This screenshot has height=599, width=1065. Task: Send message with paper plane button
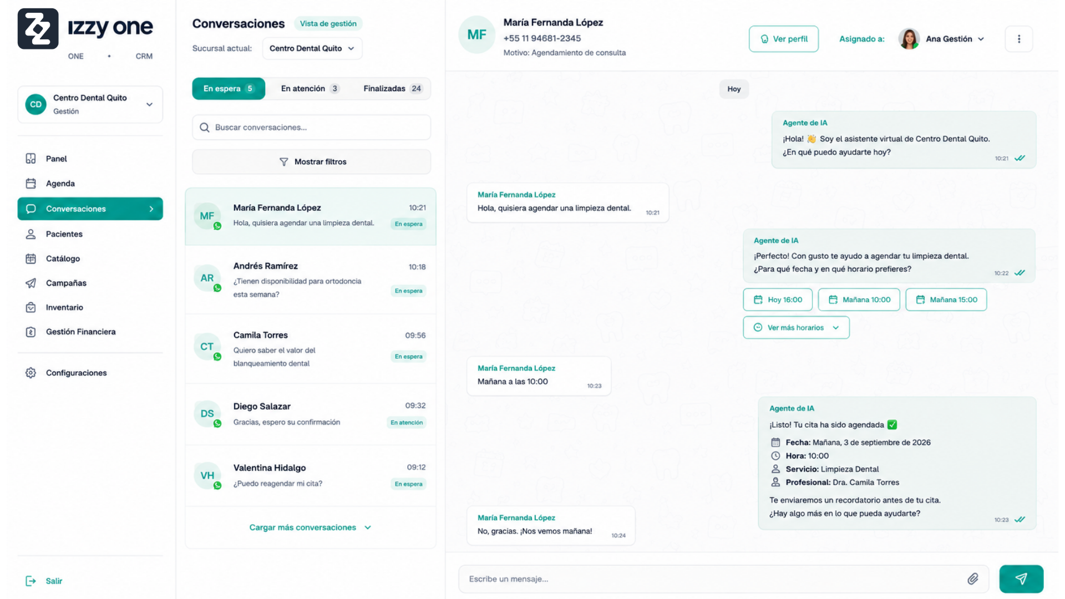pyautogui.click(x=1021, y=579)
